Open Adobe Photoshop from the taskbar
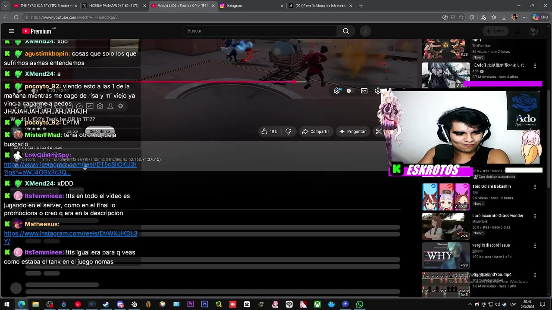Screen dimensions: 552x310 tap(204, 304)
